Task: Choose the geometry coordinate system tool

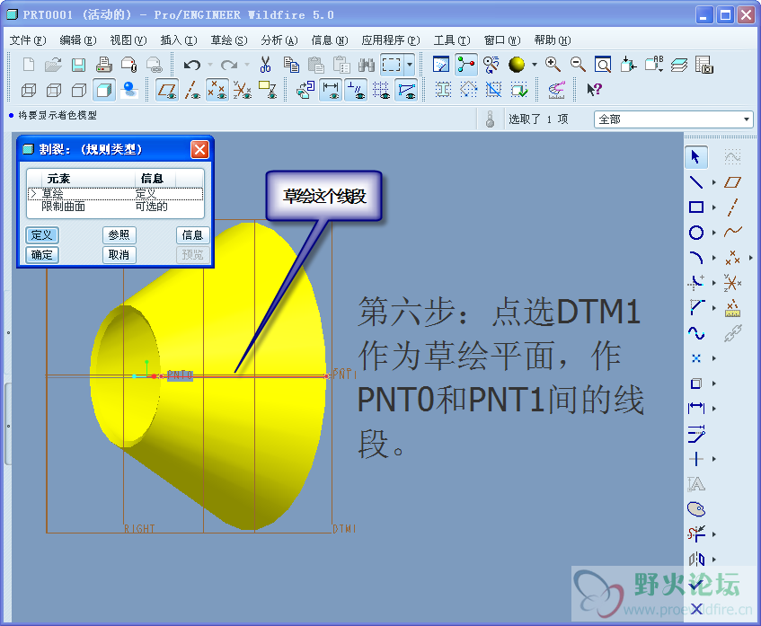Action: pyautogui.click(x=732, y=283)
